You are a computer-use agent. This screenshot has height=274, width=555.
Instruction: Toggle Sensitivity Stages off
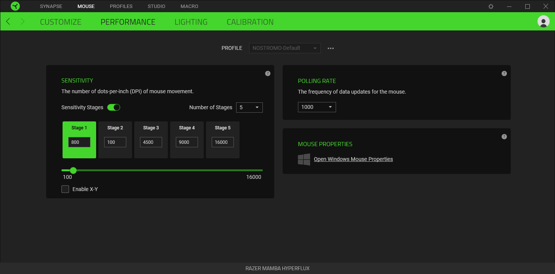coord(114,107)
